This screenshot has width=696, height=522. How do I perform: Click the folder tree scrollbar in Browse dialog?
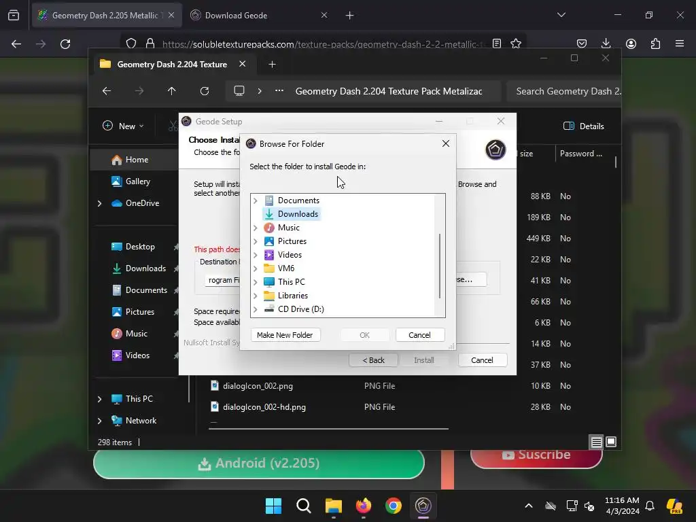tap(440, 266)
